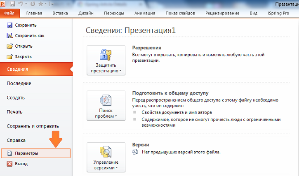
Task: Click the Открыть folder icon
Action: tap(9, 46)
